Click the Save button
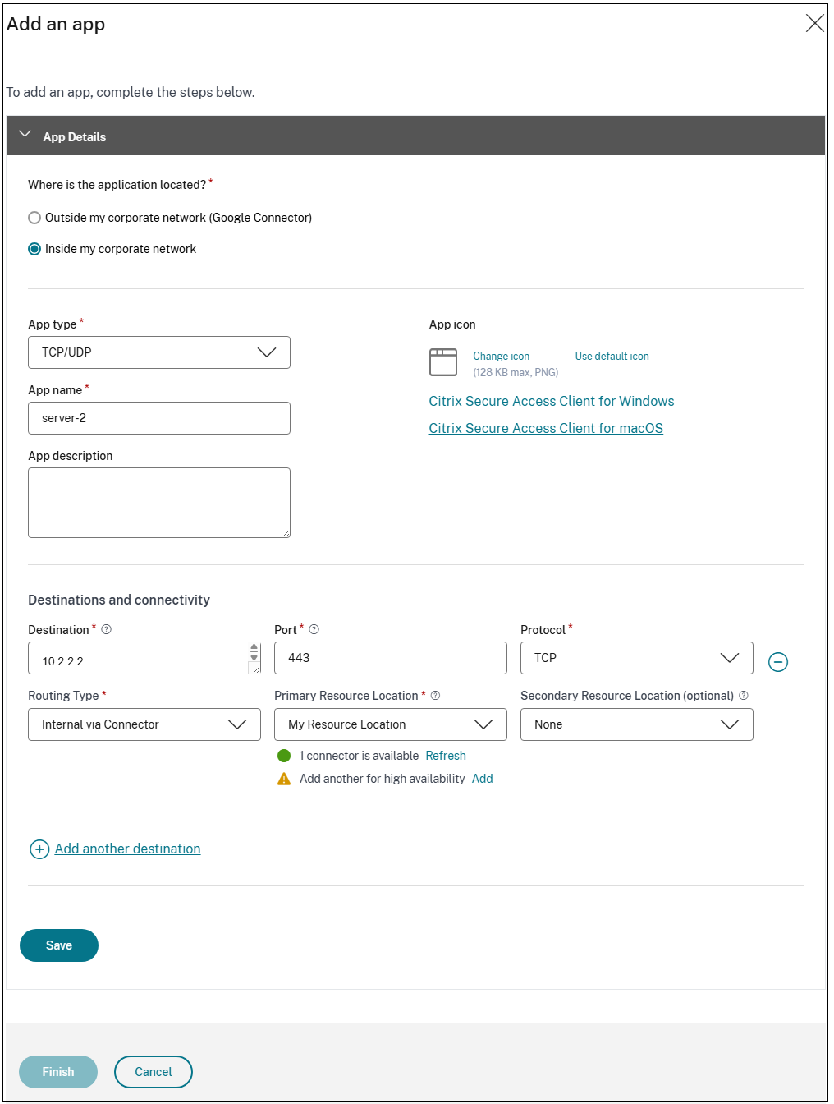Screen dimensions: 834x1104 point(59,945)
